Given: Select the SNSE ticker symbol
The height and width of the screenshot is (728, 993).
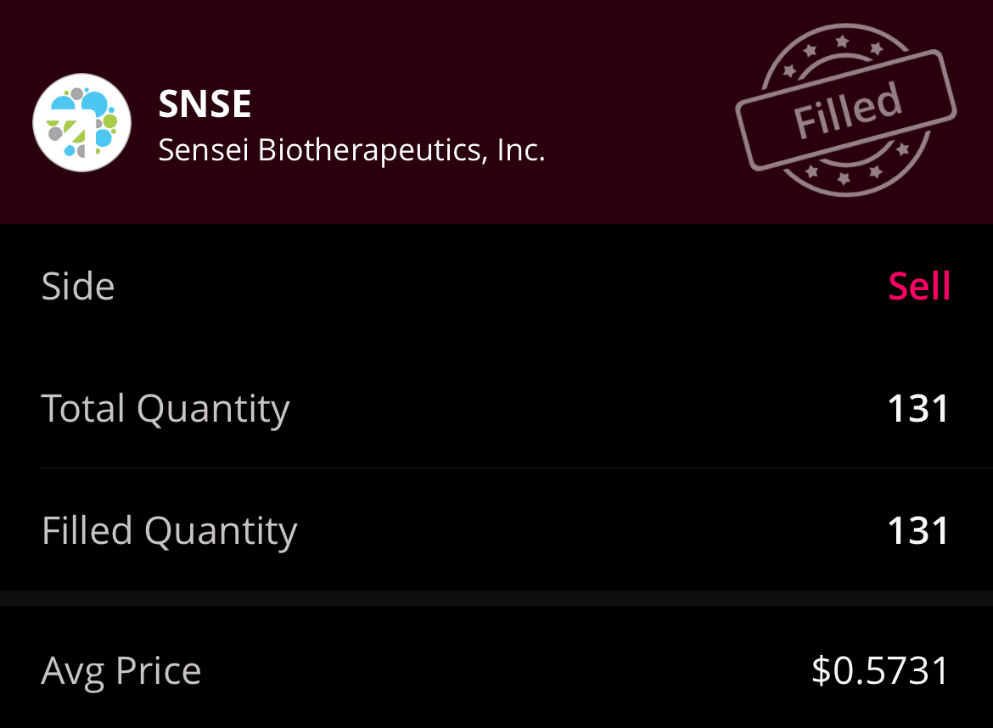Looking at the screenshot, I should 205,104.
